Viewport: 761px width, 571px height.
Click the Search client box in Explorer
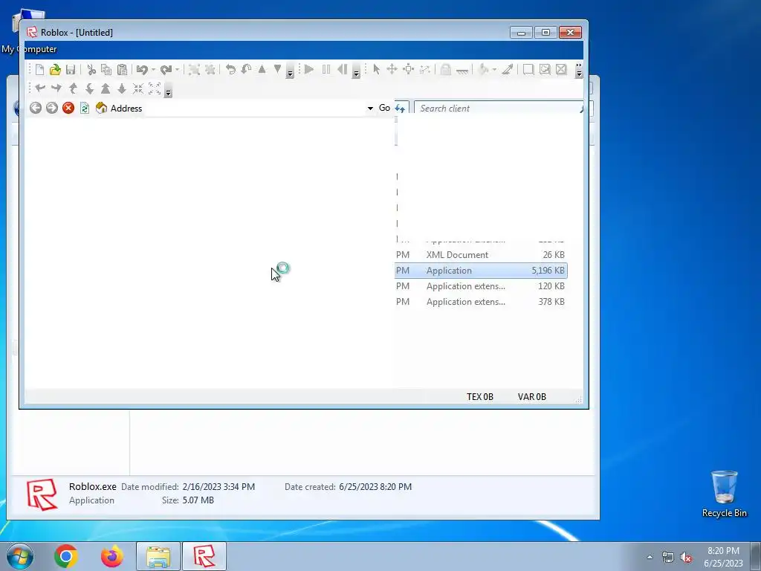pos(499,109)
